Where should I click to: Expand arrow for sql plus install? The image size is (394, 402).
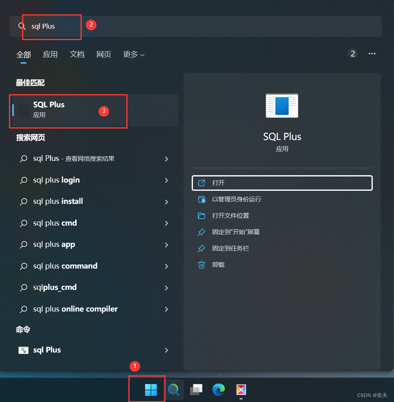[x=166, y=202]
